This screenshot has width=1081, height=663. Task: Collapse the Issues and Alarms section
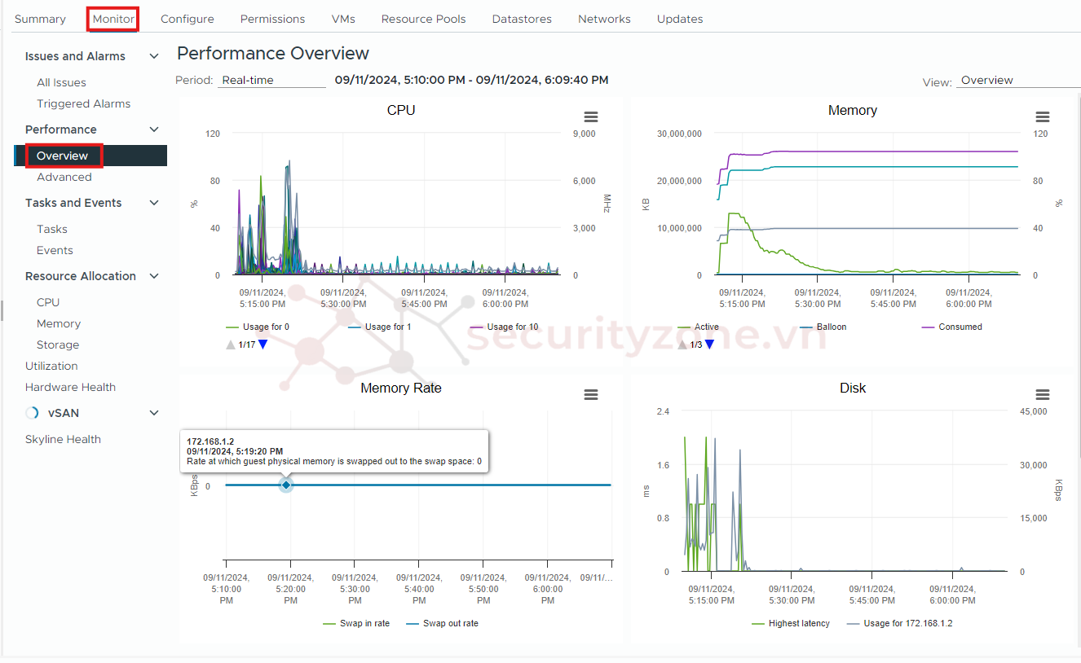154,56
